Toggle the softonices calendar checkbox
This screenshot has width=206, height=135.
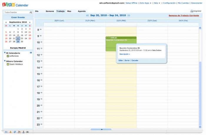pos(8,56)
